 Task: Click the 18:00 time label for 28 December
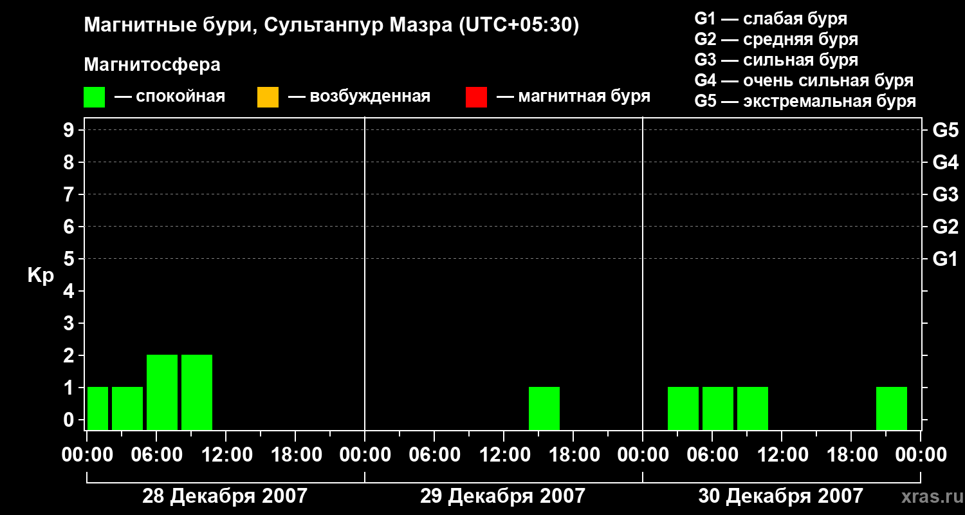pos(295,455)
